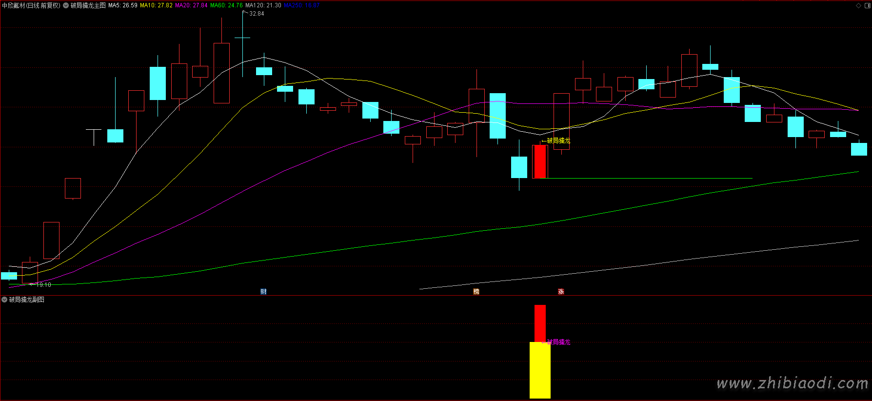The width and height of the screenshot is (872, 401).
Task: Expand the dropdown arrow beside 破局擒龙副图
Action: click(x=4, y=300)
